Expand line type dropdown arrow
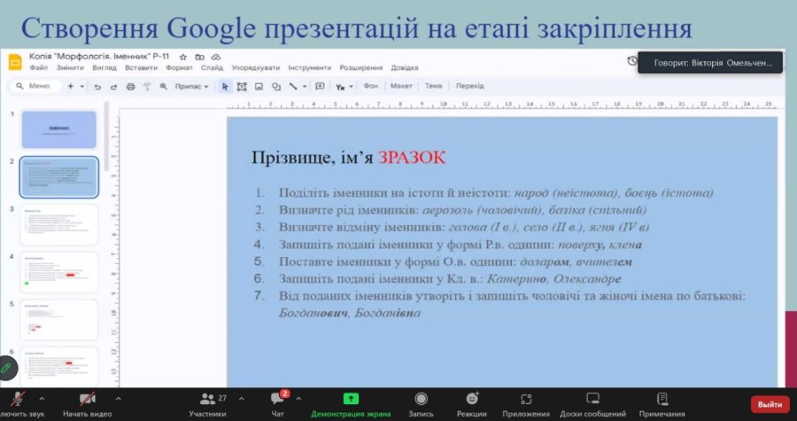 click(305, 87)
